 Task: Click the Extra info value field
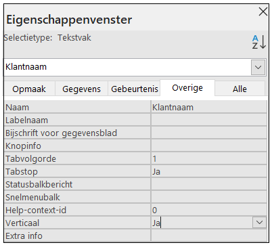209,236
